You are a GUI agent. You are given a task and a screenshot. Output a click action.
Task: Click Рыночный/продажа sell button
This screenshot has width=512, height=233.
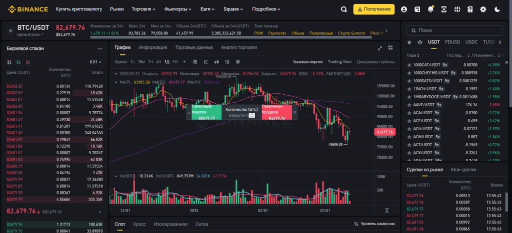click(x=276, y=112)
